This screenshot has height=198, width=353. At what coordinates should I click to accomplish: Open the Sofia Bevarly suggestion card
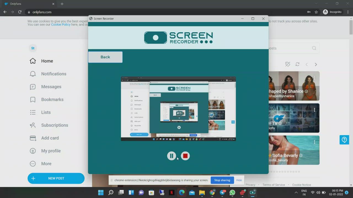294,150
